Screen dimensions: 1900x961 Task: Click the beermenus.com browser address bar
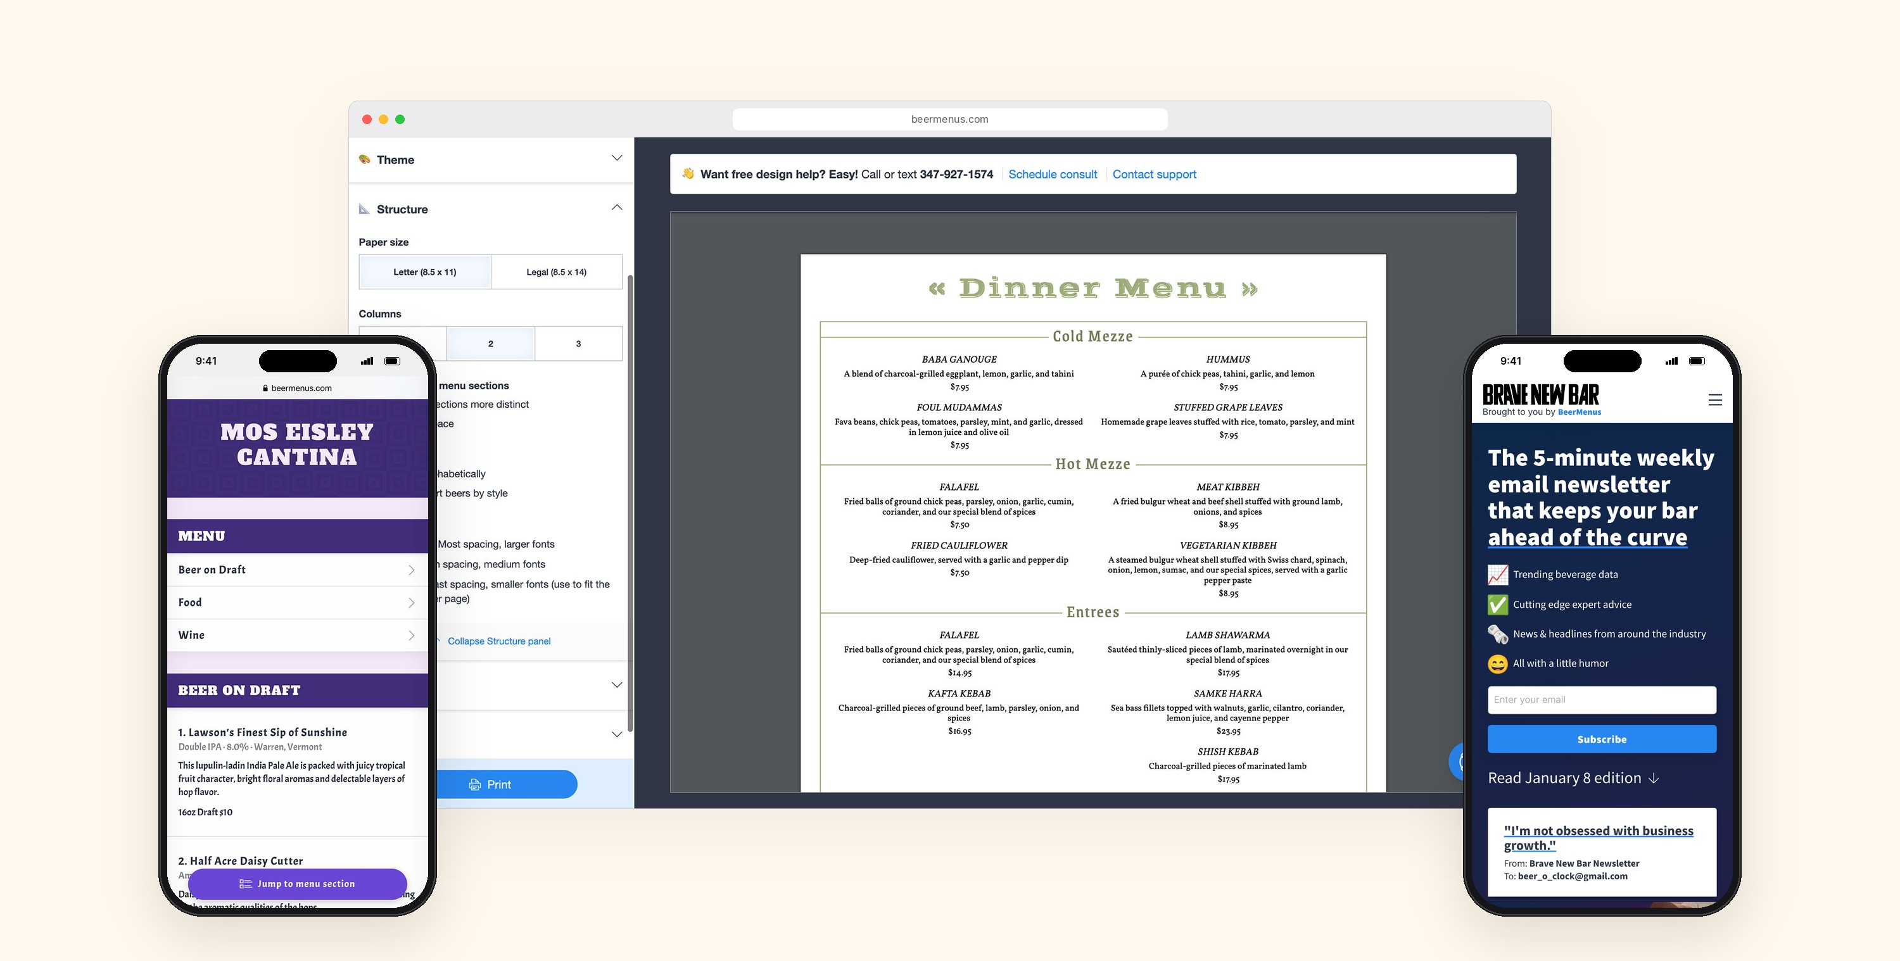[950, 119]
